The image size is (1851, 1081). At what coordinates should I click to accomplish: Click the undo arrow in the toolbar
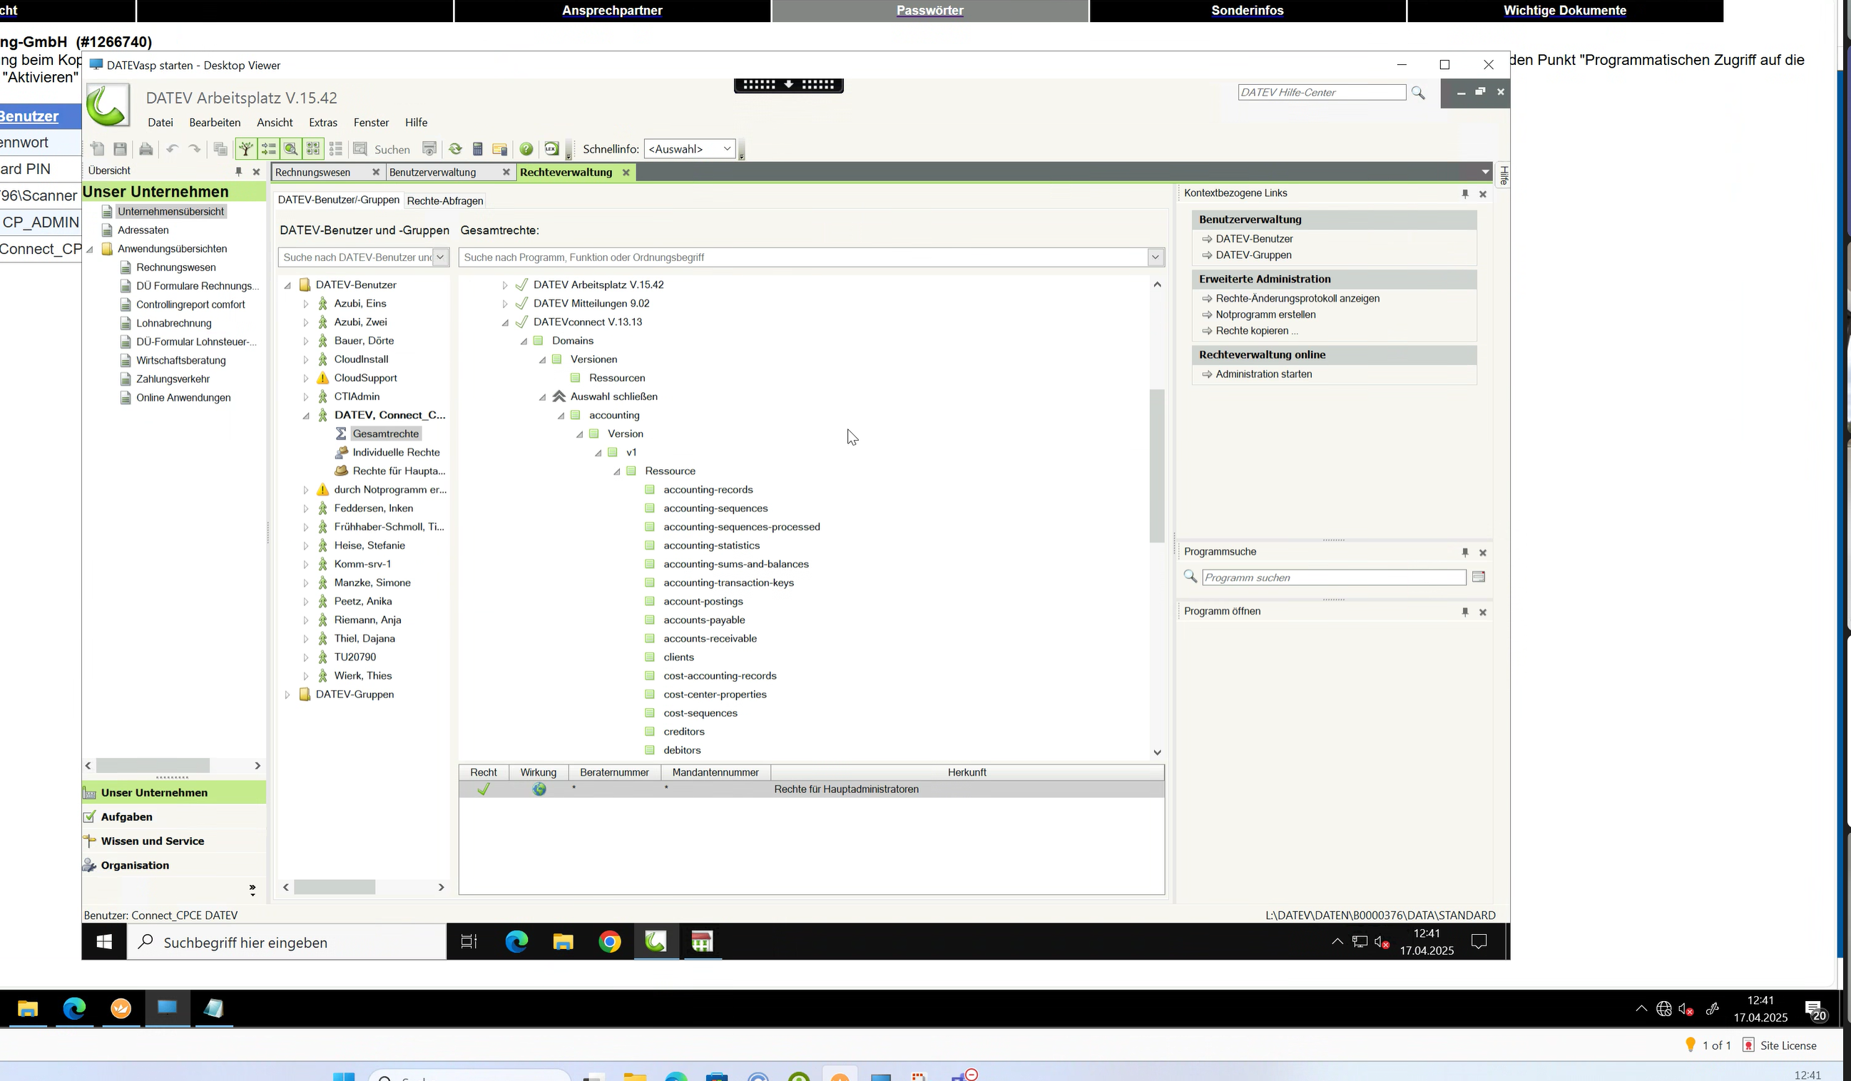173,148
